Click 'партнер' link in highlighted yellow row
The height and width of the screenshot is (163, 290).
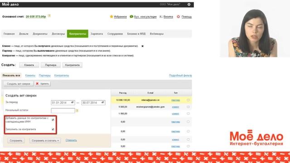(175, 100)
